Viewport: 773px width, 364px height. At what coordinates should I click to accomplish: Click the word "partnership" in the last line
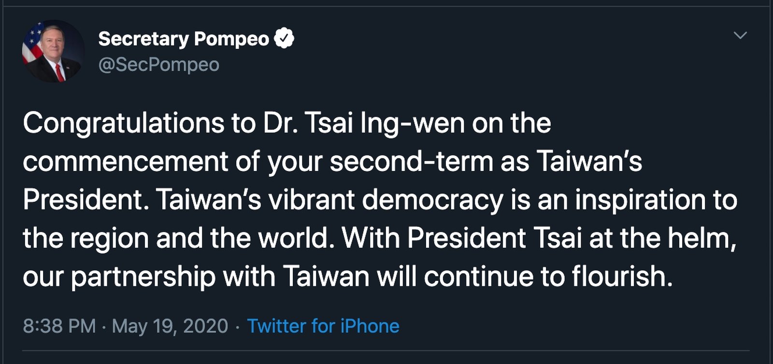143,277
